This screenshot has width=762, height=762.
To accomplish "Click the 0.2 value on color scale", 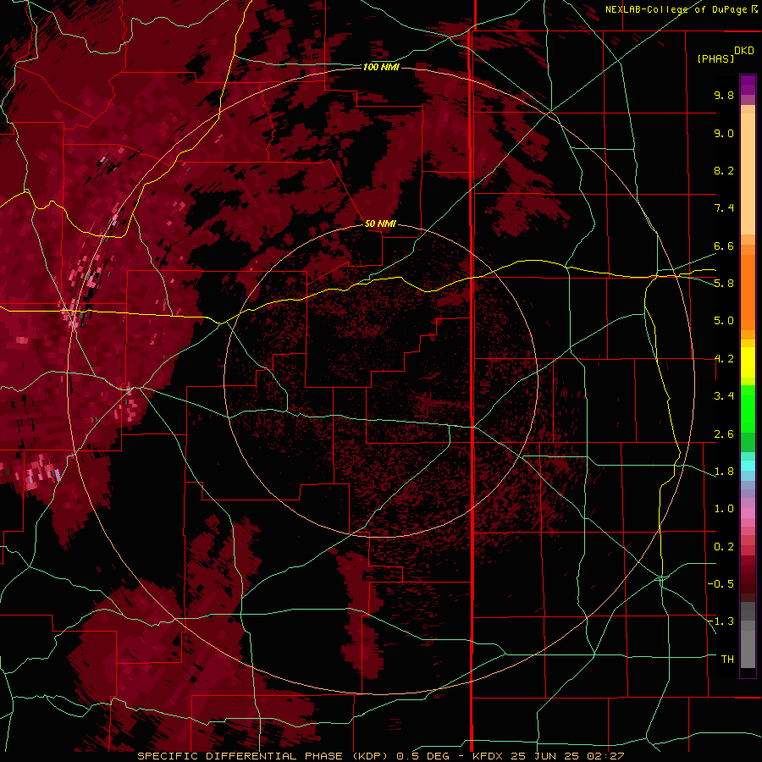I will 724,547.
